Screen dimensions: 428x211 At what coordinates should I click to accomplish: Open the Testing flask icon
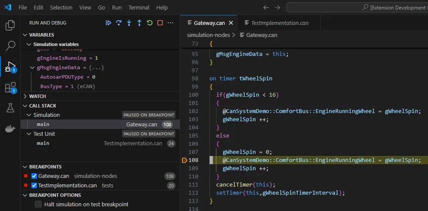(x=10, y=108)
